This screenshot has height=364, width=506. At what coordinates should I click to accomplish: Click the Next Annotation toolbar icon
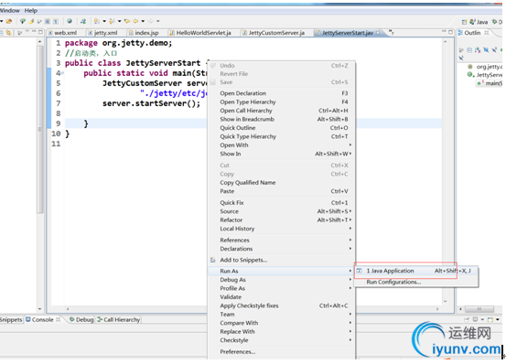[x=96, y=21]
